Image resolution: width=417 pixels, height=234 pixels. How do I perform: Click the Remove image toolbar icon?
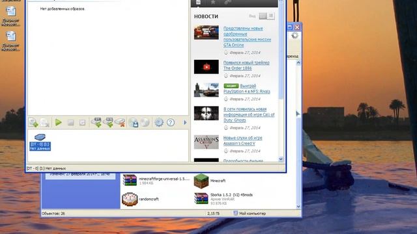45,123
